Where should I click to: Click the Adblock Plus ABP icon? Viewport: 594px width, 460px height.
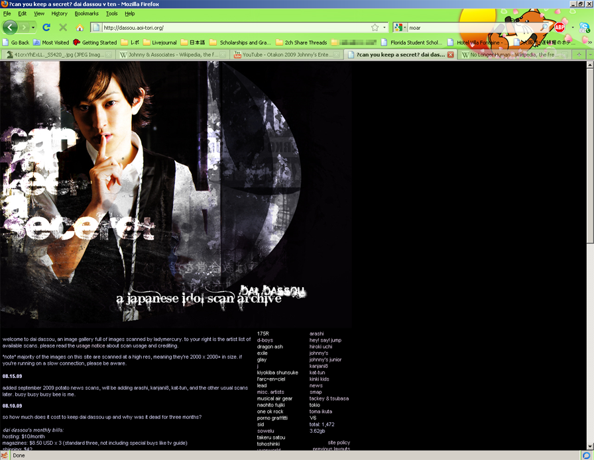560,27
